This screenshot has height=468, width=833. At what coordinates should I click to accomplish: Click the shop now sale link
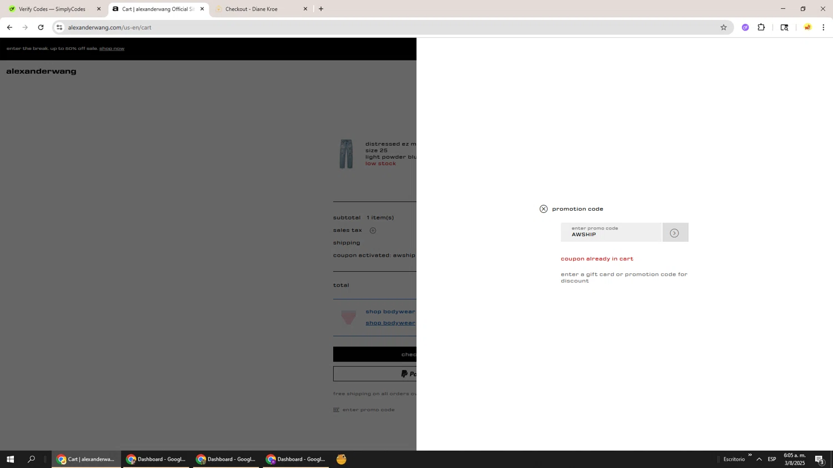point(112,48)
